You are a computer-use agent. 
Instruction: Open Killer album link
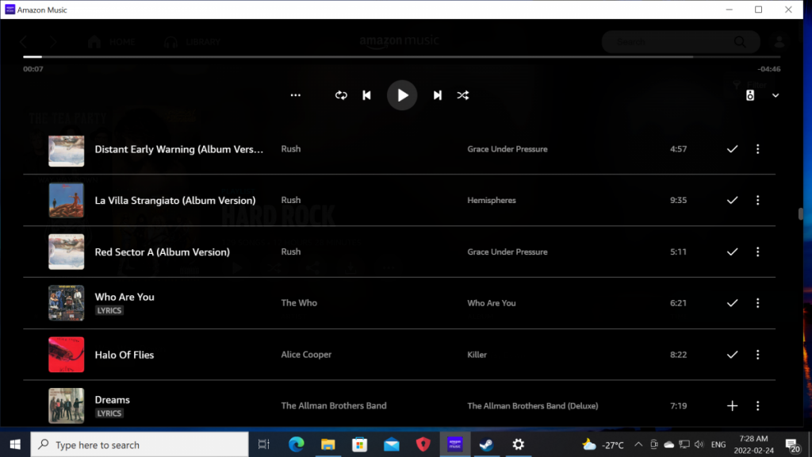tap(477, 355)
